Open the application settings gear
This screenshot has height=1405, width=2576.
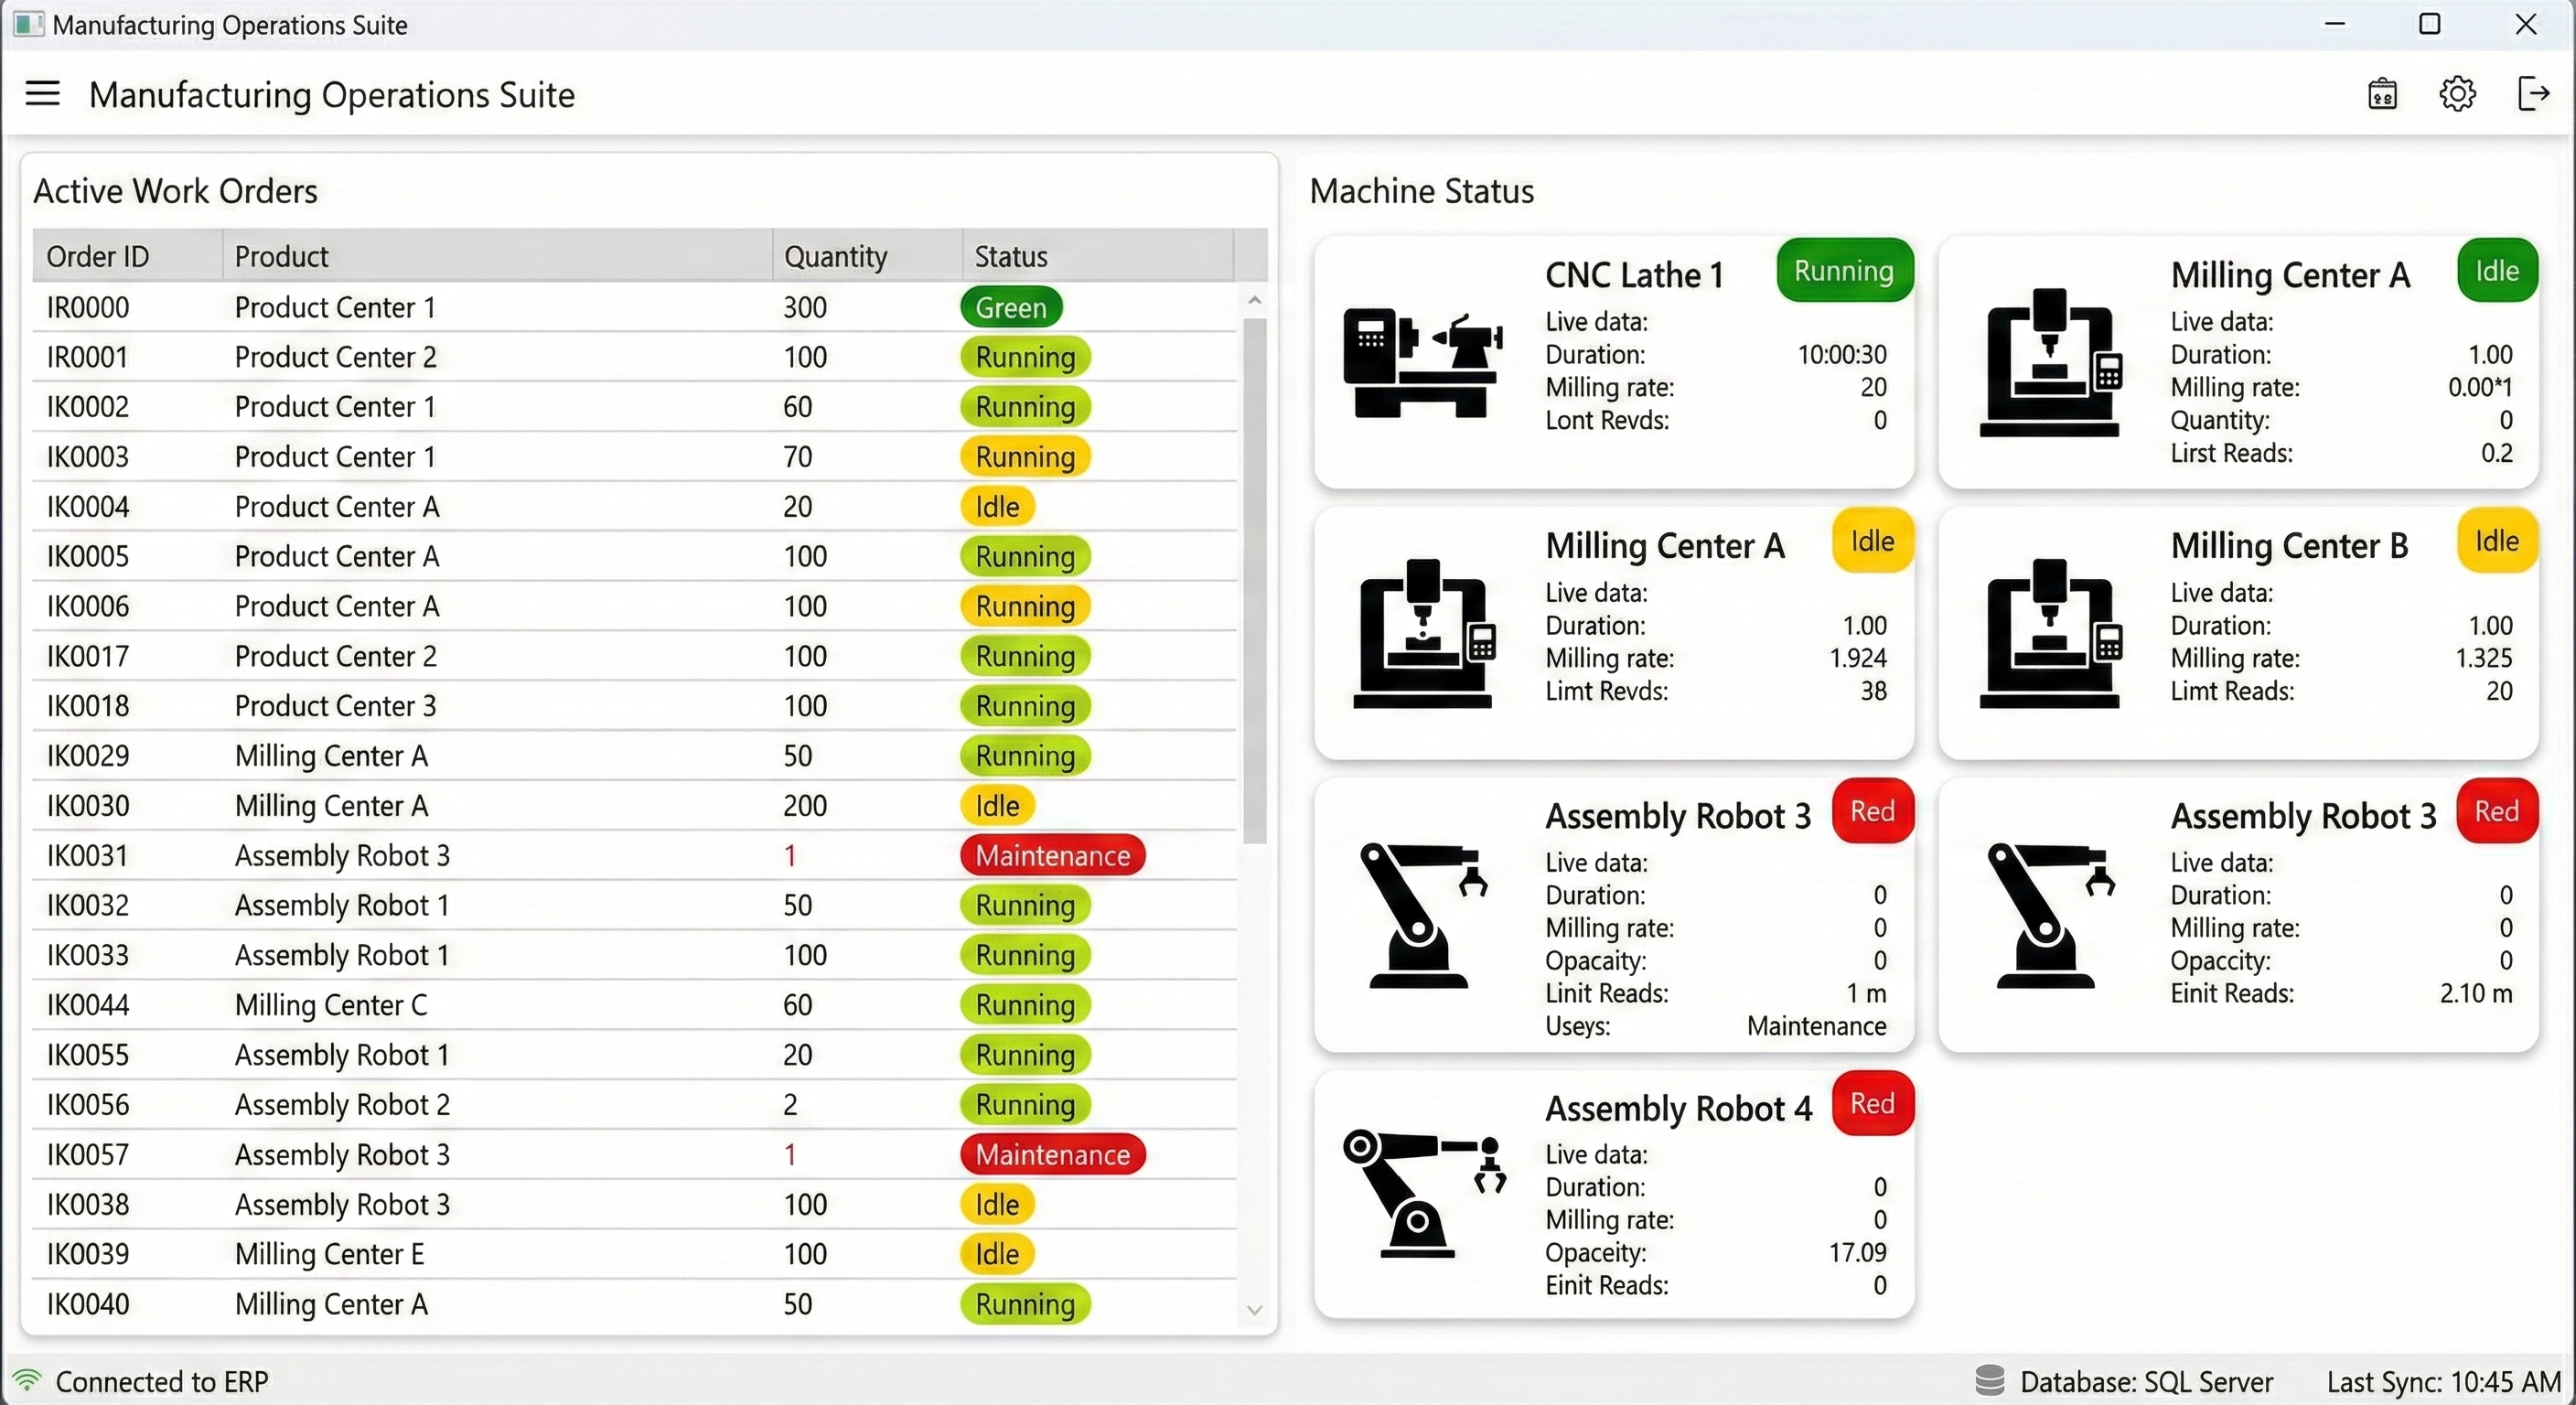2458,93
